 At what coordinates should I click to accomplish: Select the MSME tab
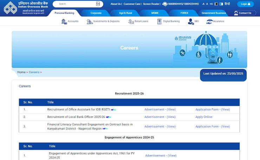(x=155, y=13)
